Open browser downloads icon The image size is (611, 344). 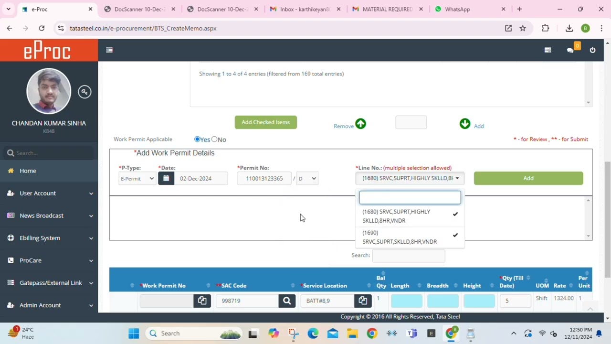[569, 28]
